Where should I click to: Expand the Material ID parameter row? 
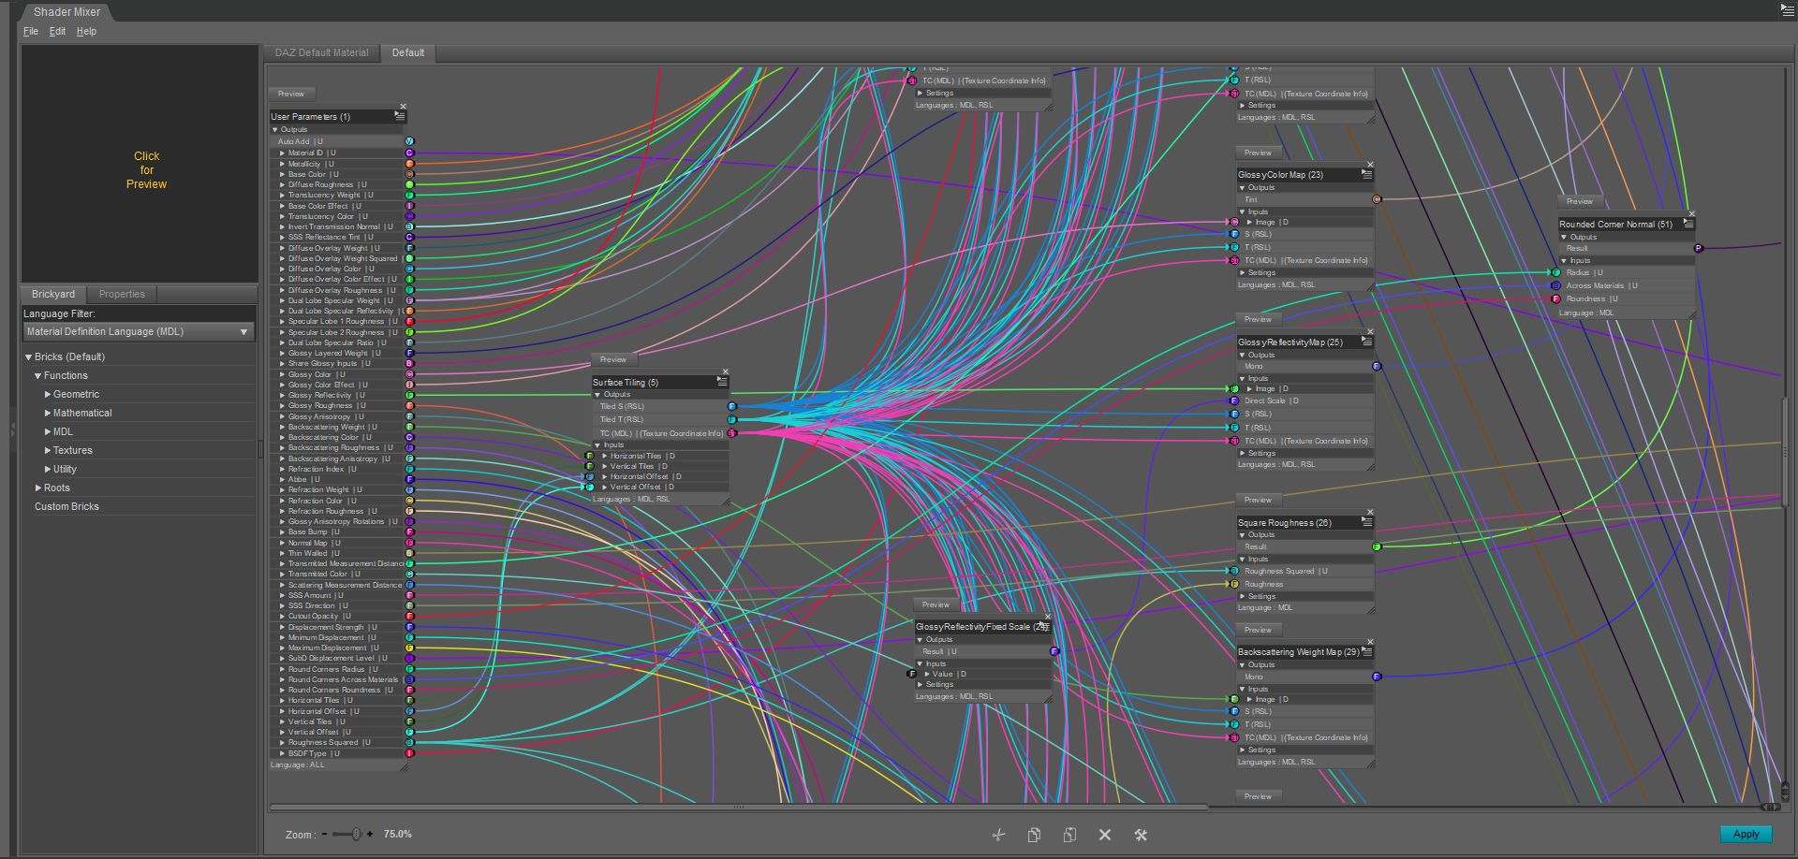pos(282,153)
